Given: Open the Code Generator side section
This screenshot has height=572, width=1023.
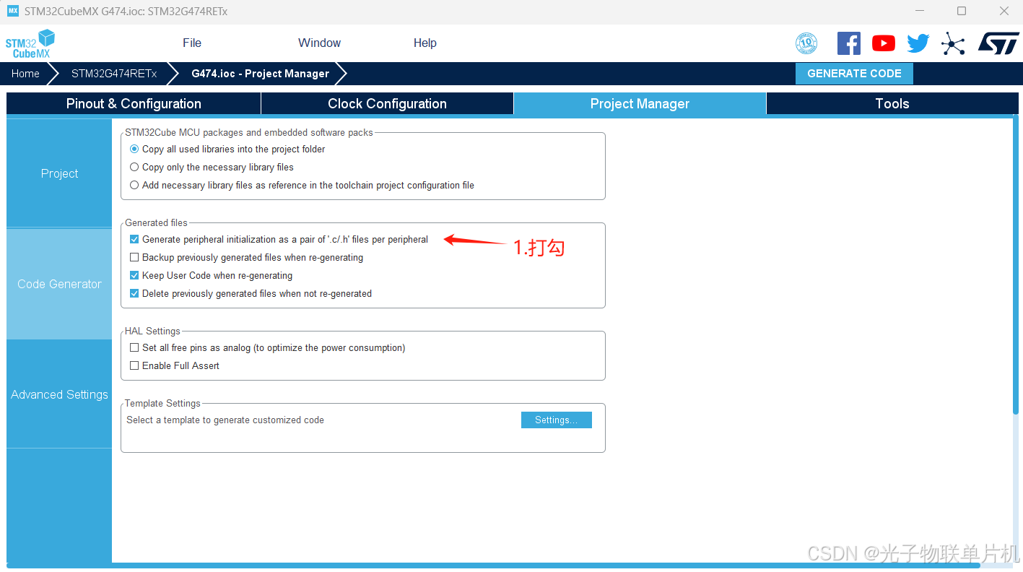Looking at the screenshot, I should coord(59,284).
